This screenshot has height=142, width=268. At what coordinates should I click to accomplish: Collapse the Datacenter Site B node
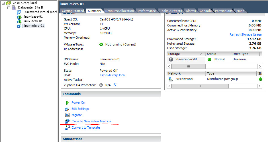click(9, 8)
